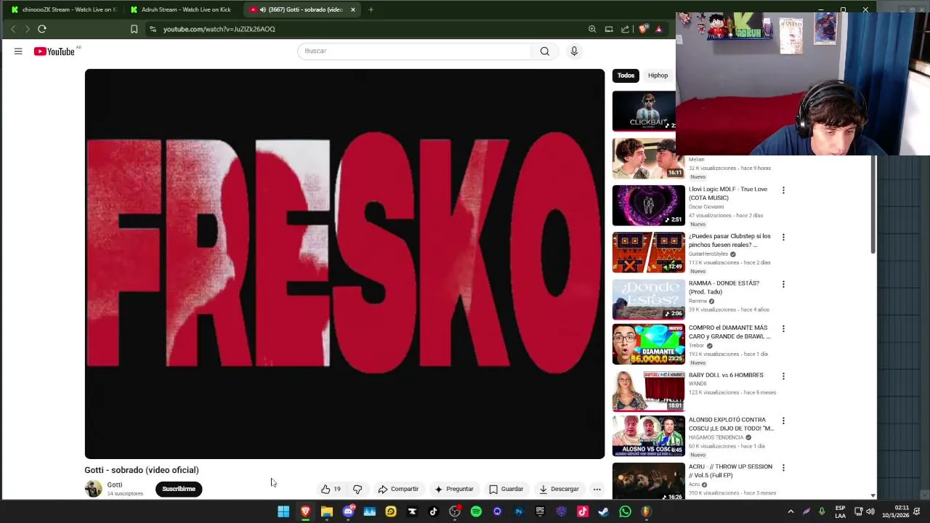Open Windows Start menu
The width and height of the screenshot is (930, 523).
click(283, 511)
